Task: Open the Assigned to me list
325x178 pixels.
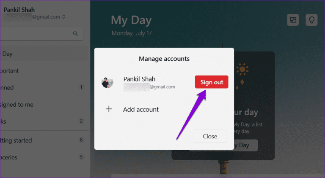Action: (44, 105)
